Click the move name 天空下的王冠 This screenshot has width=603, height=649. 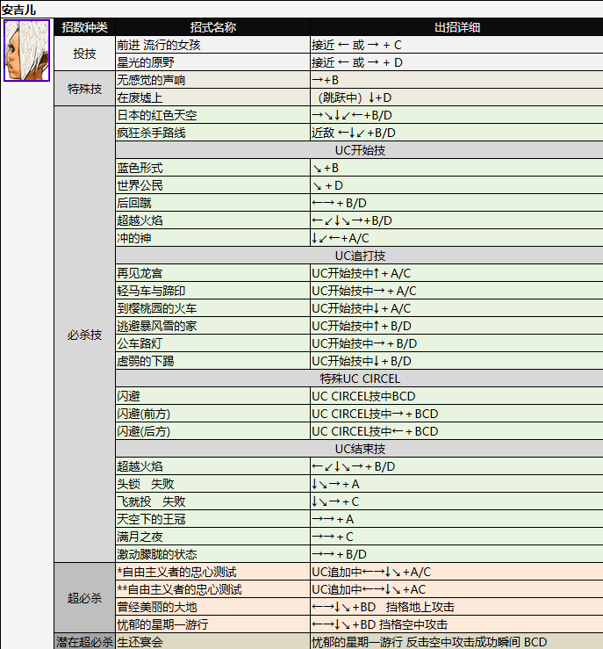click(x=151, y=519)
